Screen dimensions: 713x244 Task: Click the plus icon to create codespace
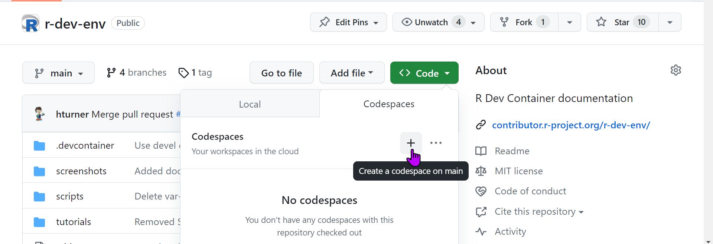pyautogui.click(x=411, y=143)
